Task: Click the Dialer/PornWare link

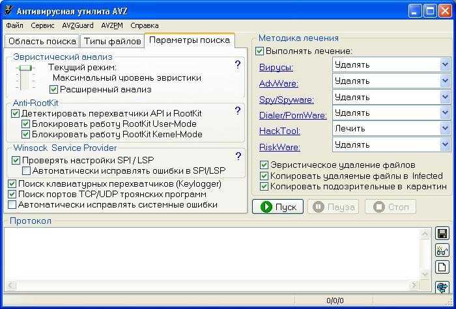Action: [x=293, y=116]
